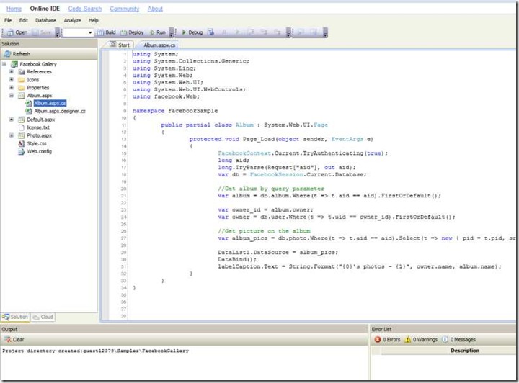Image resolution: width=519 pixels, height=383 pixels.
Task: Collapse the Facebook Gallery project node
Action: [x=4, y=64]
